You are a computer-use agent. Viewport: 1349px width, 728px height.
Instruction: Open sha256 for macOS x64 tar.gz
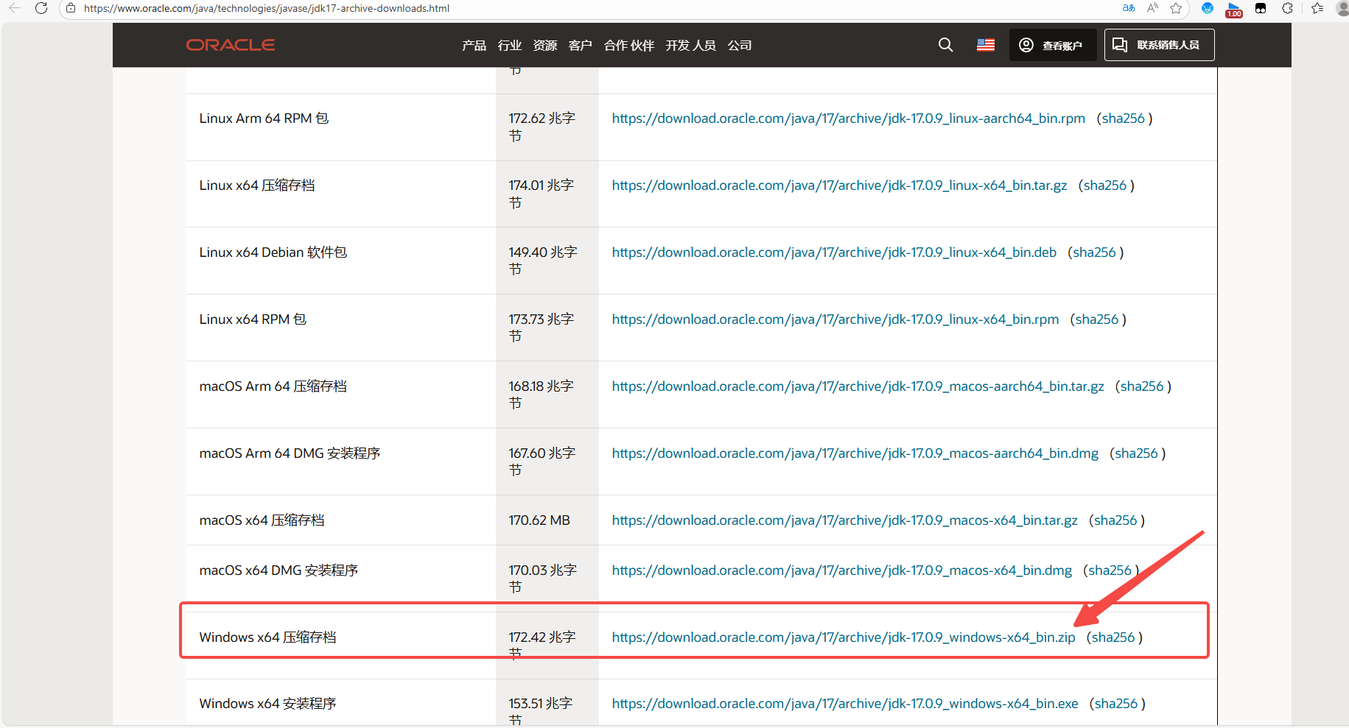coord(1115,520)
